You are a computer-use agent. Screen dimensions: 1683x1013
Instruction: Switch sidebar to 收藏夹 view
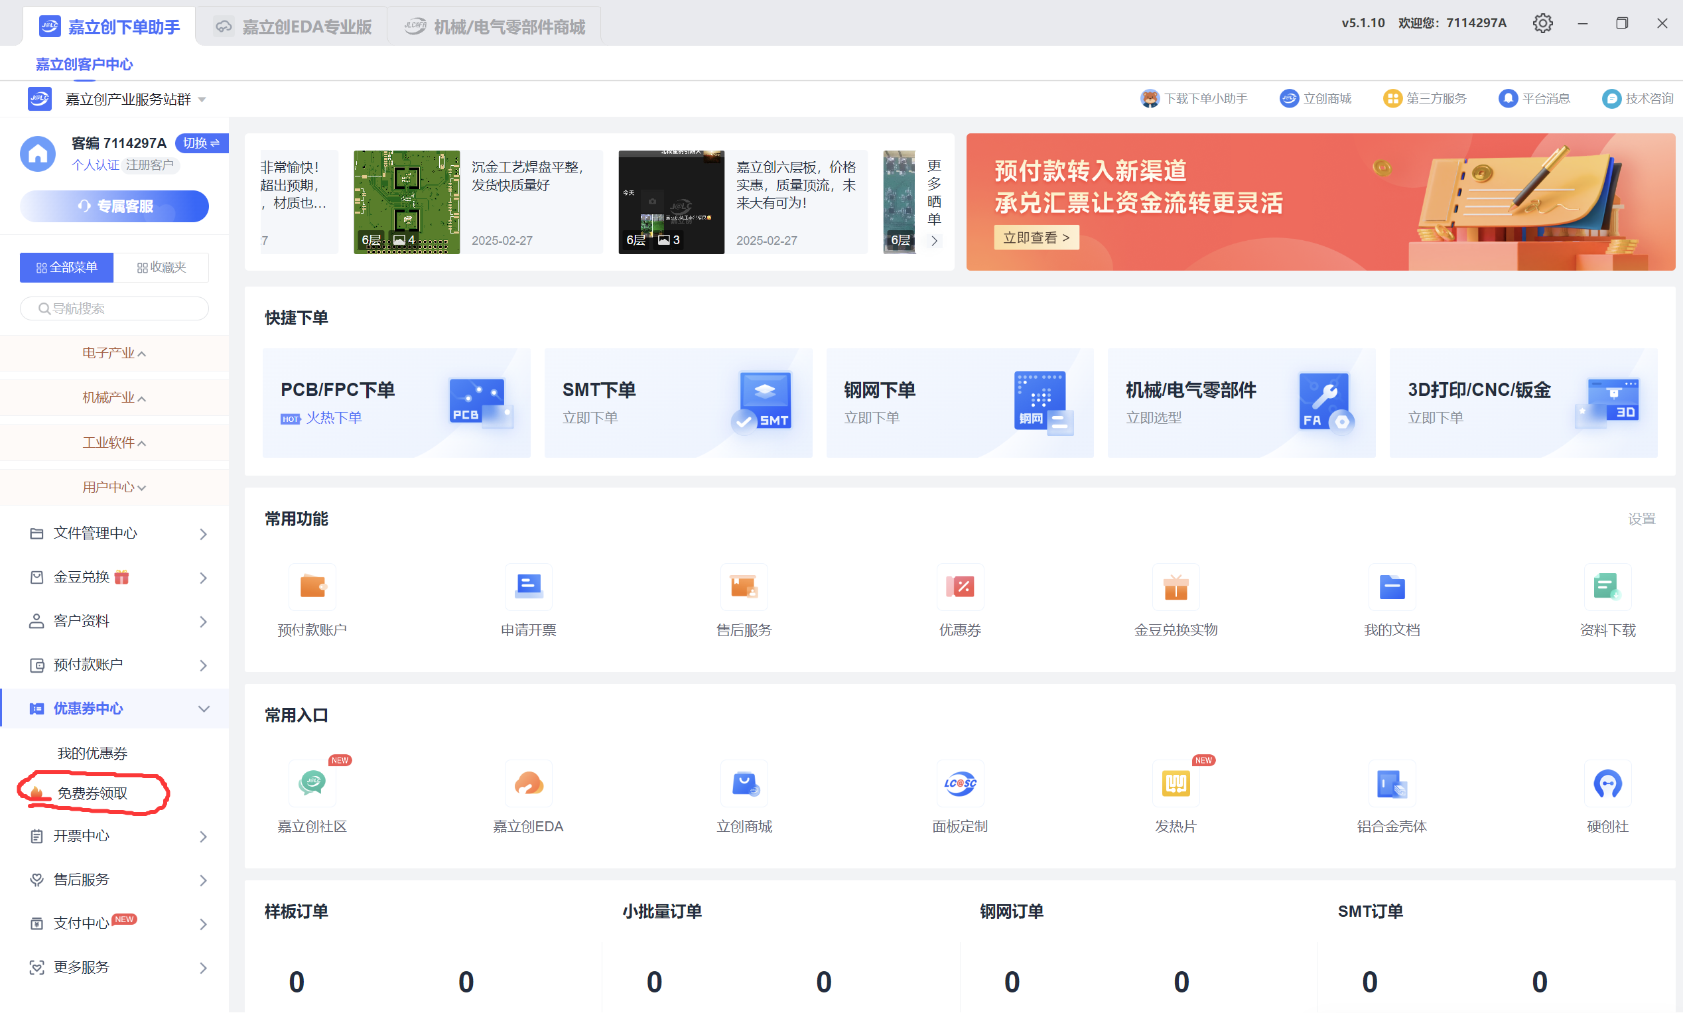point(161,267)
